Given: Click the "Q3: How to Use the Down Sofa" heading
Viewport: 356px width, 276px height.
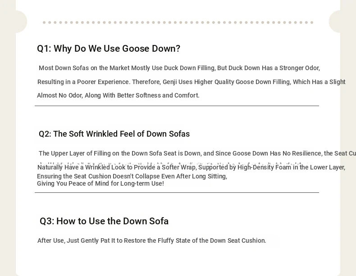Looking at the screenshot, I should pos(104,221).
